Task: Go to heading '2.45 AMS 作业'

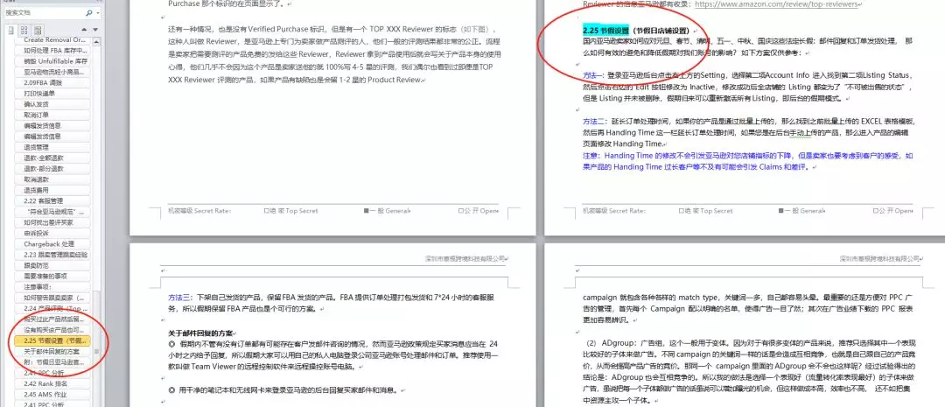Action: (54, 395)
